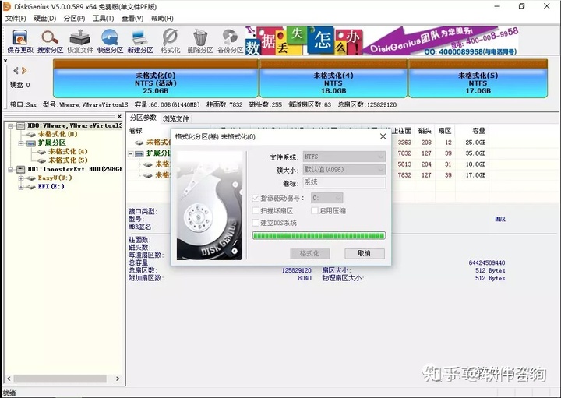The height and width of the screenshot is (398, 561).
Task: Go to next disk with right arrow
Action: point(24,70)
